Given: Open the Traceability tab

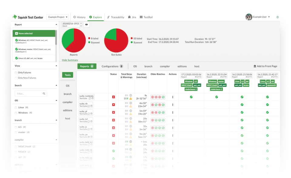Looking at the screenshot, I should click(x=115, y=17).
